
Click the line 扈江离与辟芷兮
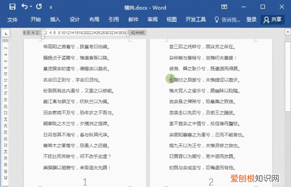(x=76, y=101)
